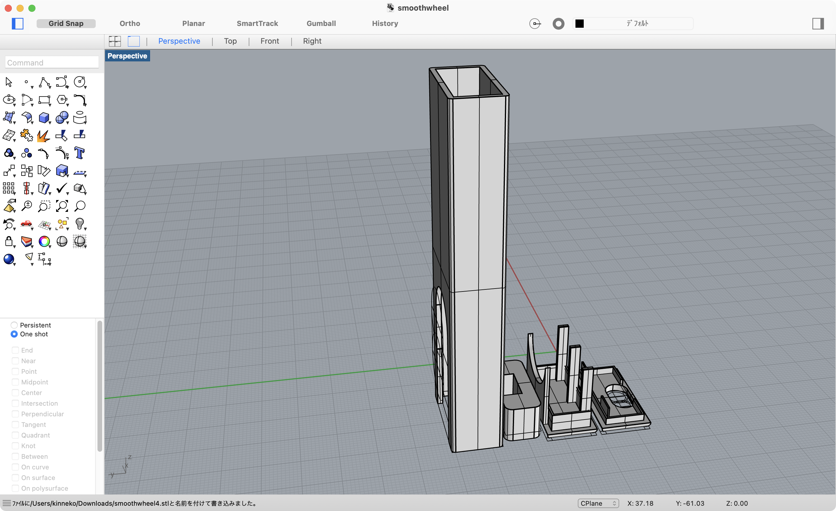Toggle Grid Snap mode
The image size is (836, 511).
(66, 23)
